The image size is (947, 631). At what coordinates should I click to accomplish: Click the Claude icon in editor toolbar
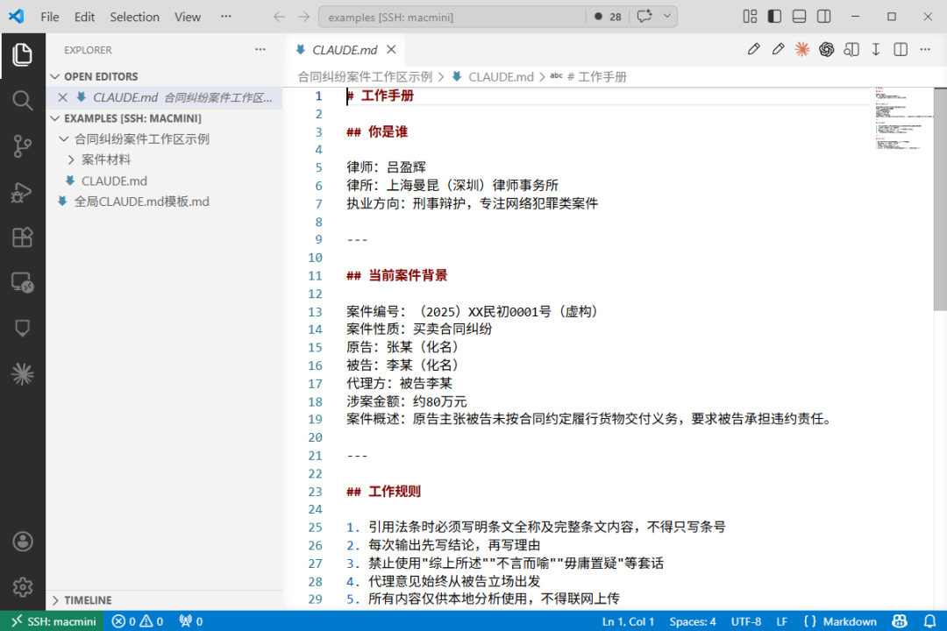(802, 49)
